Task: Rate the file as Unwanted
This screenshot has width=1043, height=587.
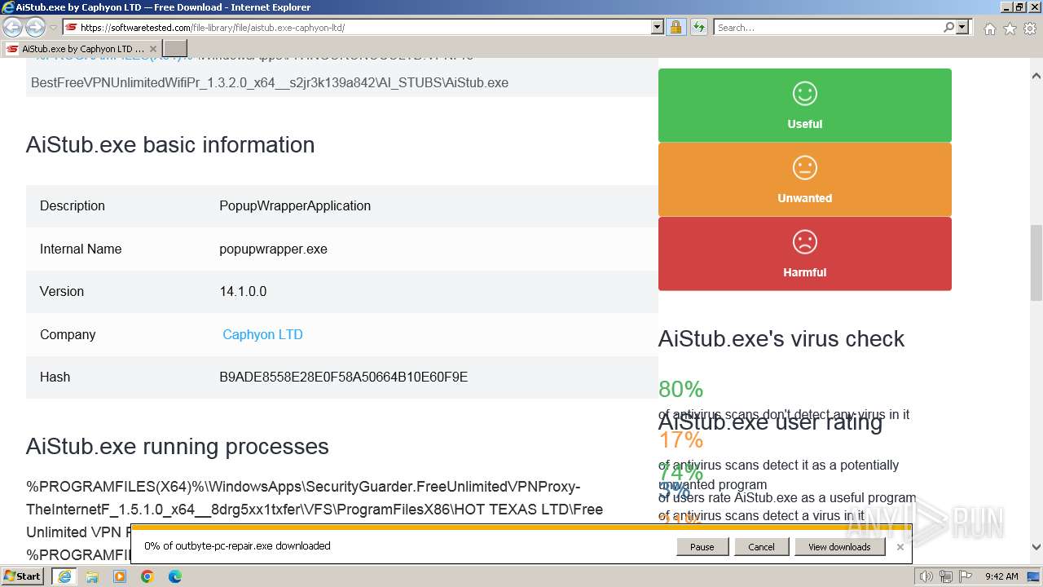Action: (x=805, y=179)
